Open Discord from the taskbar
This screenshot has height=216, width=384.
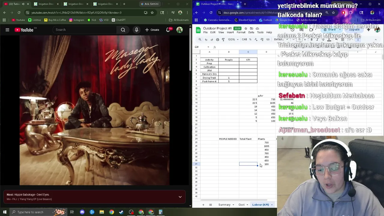tap(82, 212)
